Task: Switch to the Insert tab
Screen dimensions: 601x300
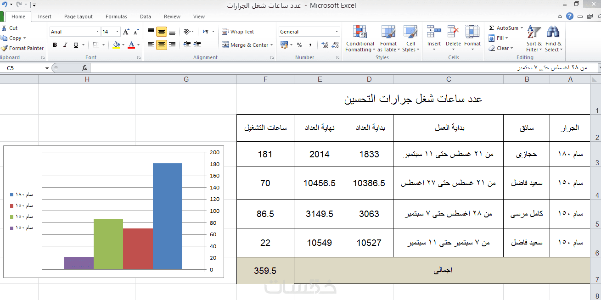Action: click(45, 17)
